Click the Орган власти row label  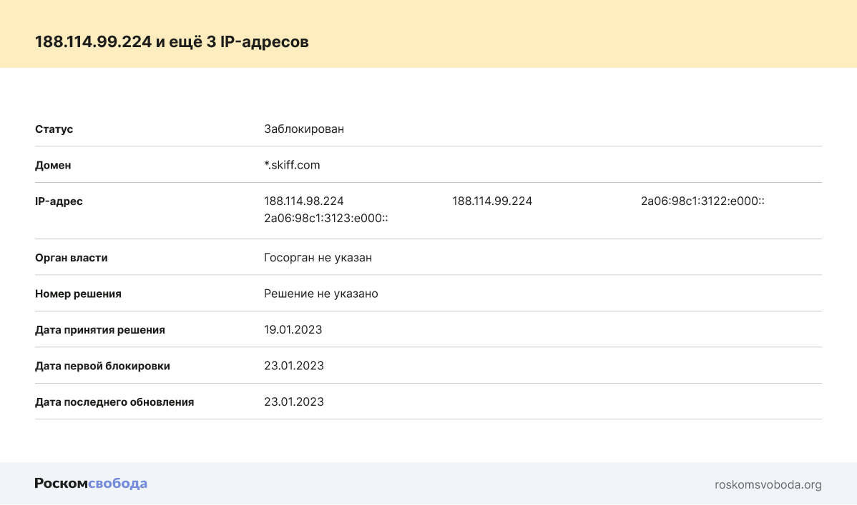point(72,257)
